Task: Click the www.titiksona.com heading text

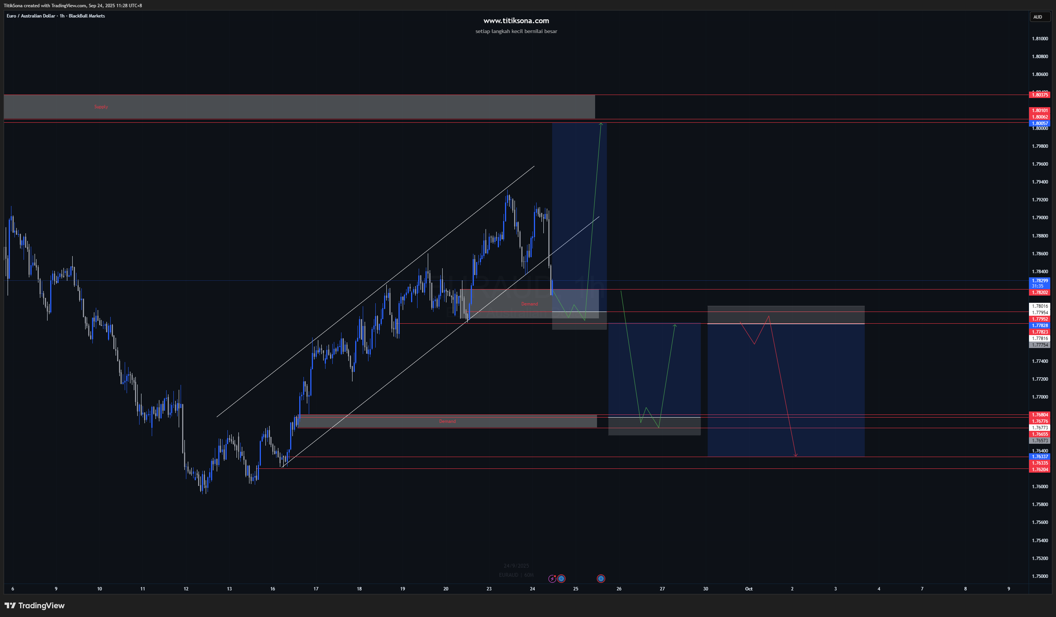Action: click(516, 21)
